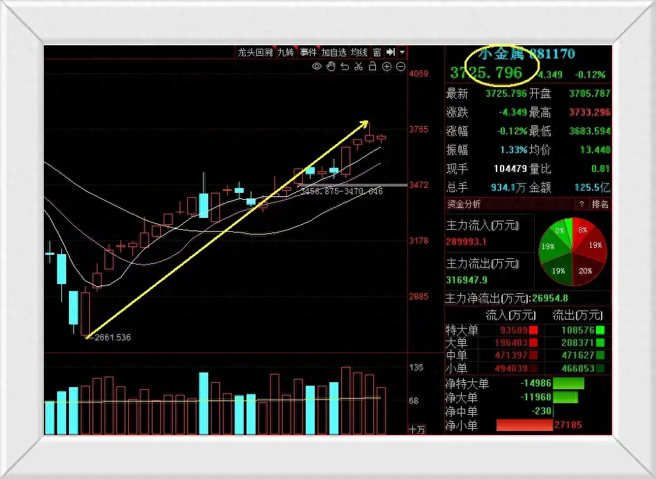Click the latest candlestick on the chart
The width and height of the screenshot is (656, 479).
(x=381, y=138)
